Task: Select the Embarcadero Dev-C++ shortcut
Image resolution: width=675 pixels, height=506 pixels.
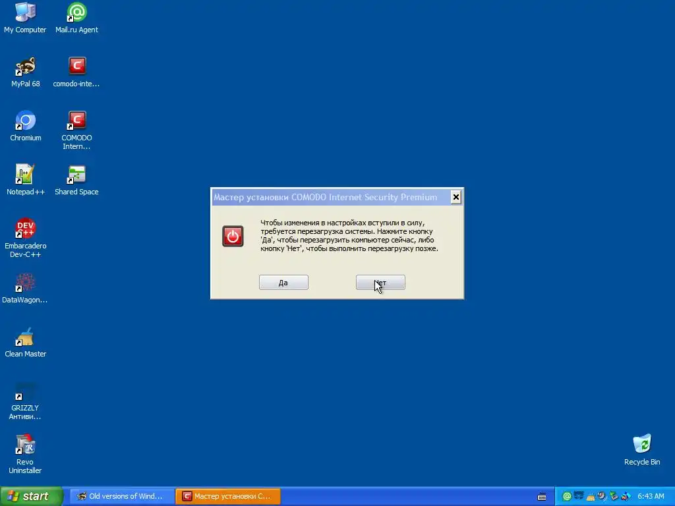Action: tap(26, 238)
